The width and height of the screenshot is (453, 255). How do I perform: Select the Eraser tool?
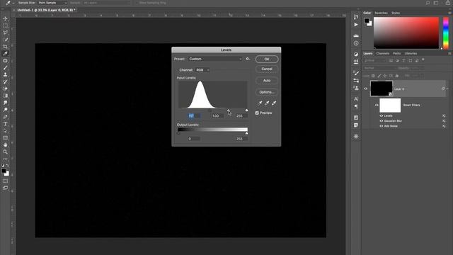click(5, 89)
